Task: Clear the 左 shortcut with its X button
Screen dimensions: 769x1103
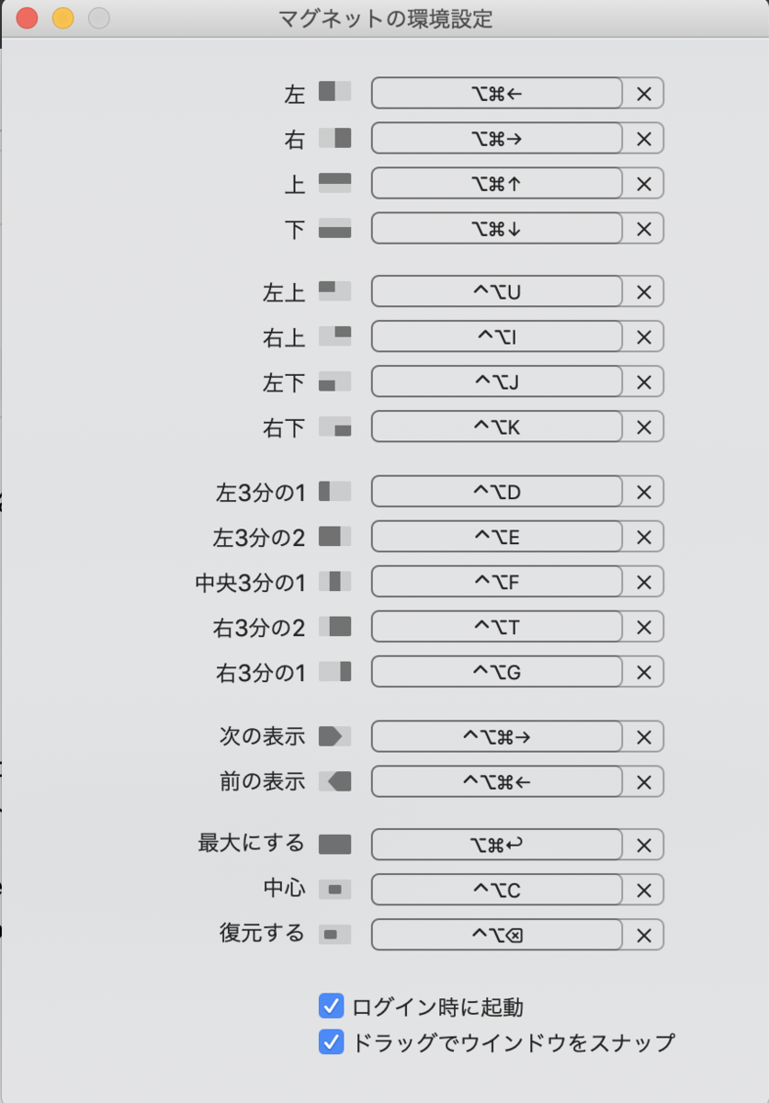Action: click(644, 92)
